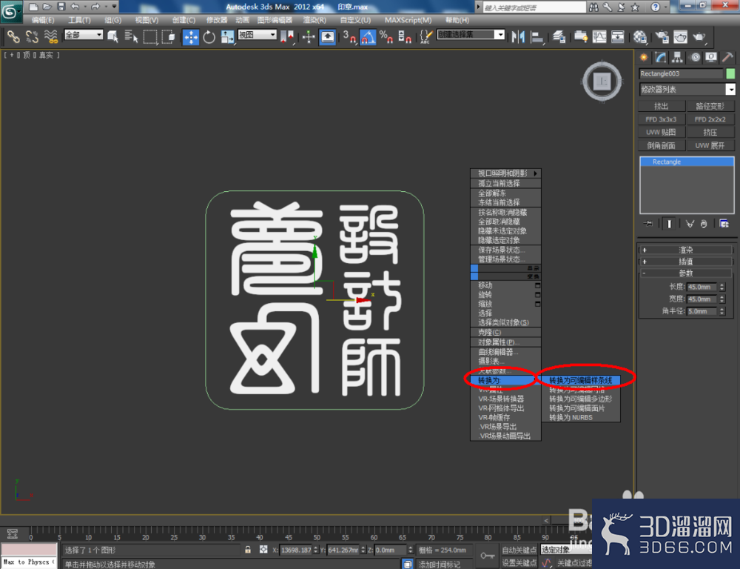Collapse the 参数 rollout

685,273
